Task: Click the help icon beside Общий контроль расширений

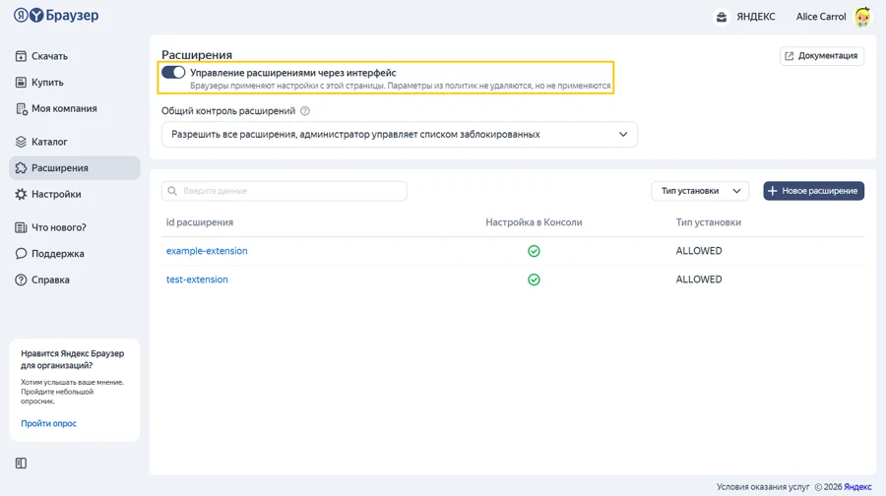Action: click(305, 111)
